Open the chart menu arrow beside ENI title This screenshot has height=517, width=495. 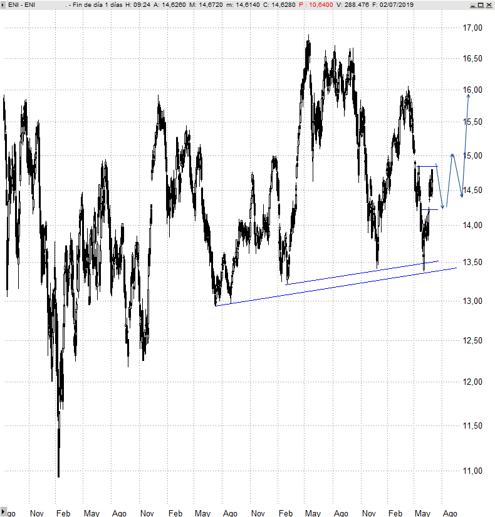coord(3,5)
